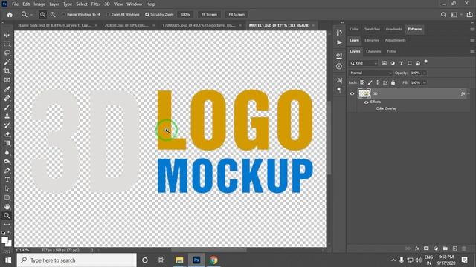The image size is (476, 267).
Task: Select the Frame tool
Action: tap(7, 80)
